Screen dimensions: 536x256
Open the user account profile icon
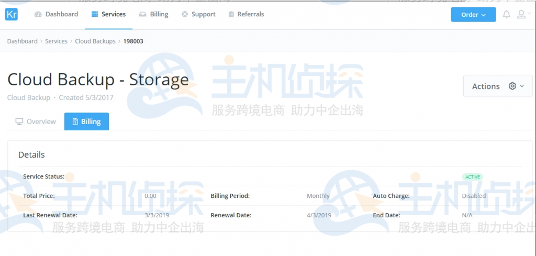point(521,15)
